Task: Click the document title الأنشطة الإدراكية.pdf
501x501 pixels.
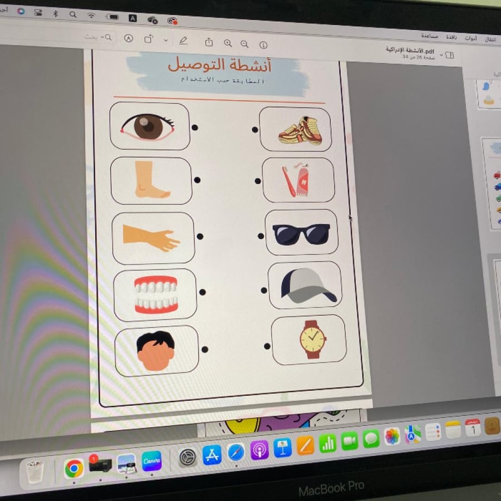Action: coord(410,50)
